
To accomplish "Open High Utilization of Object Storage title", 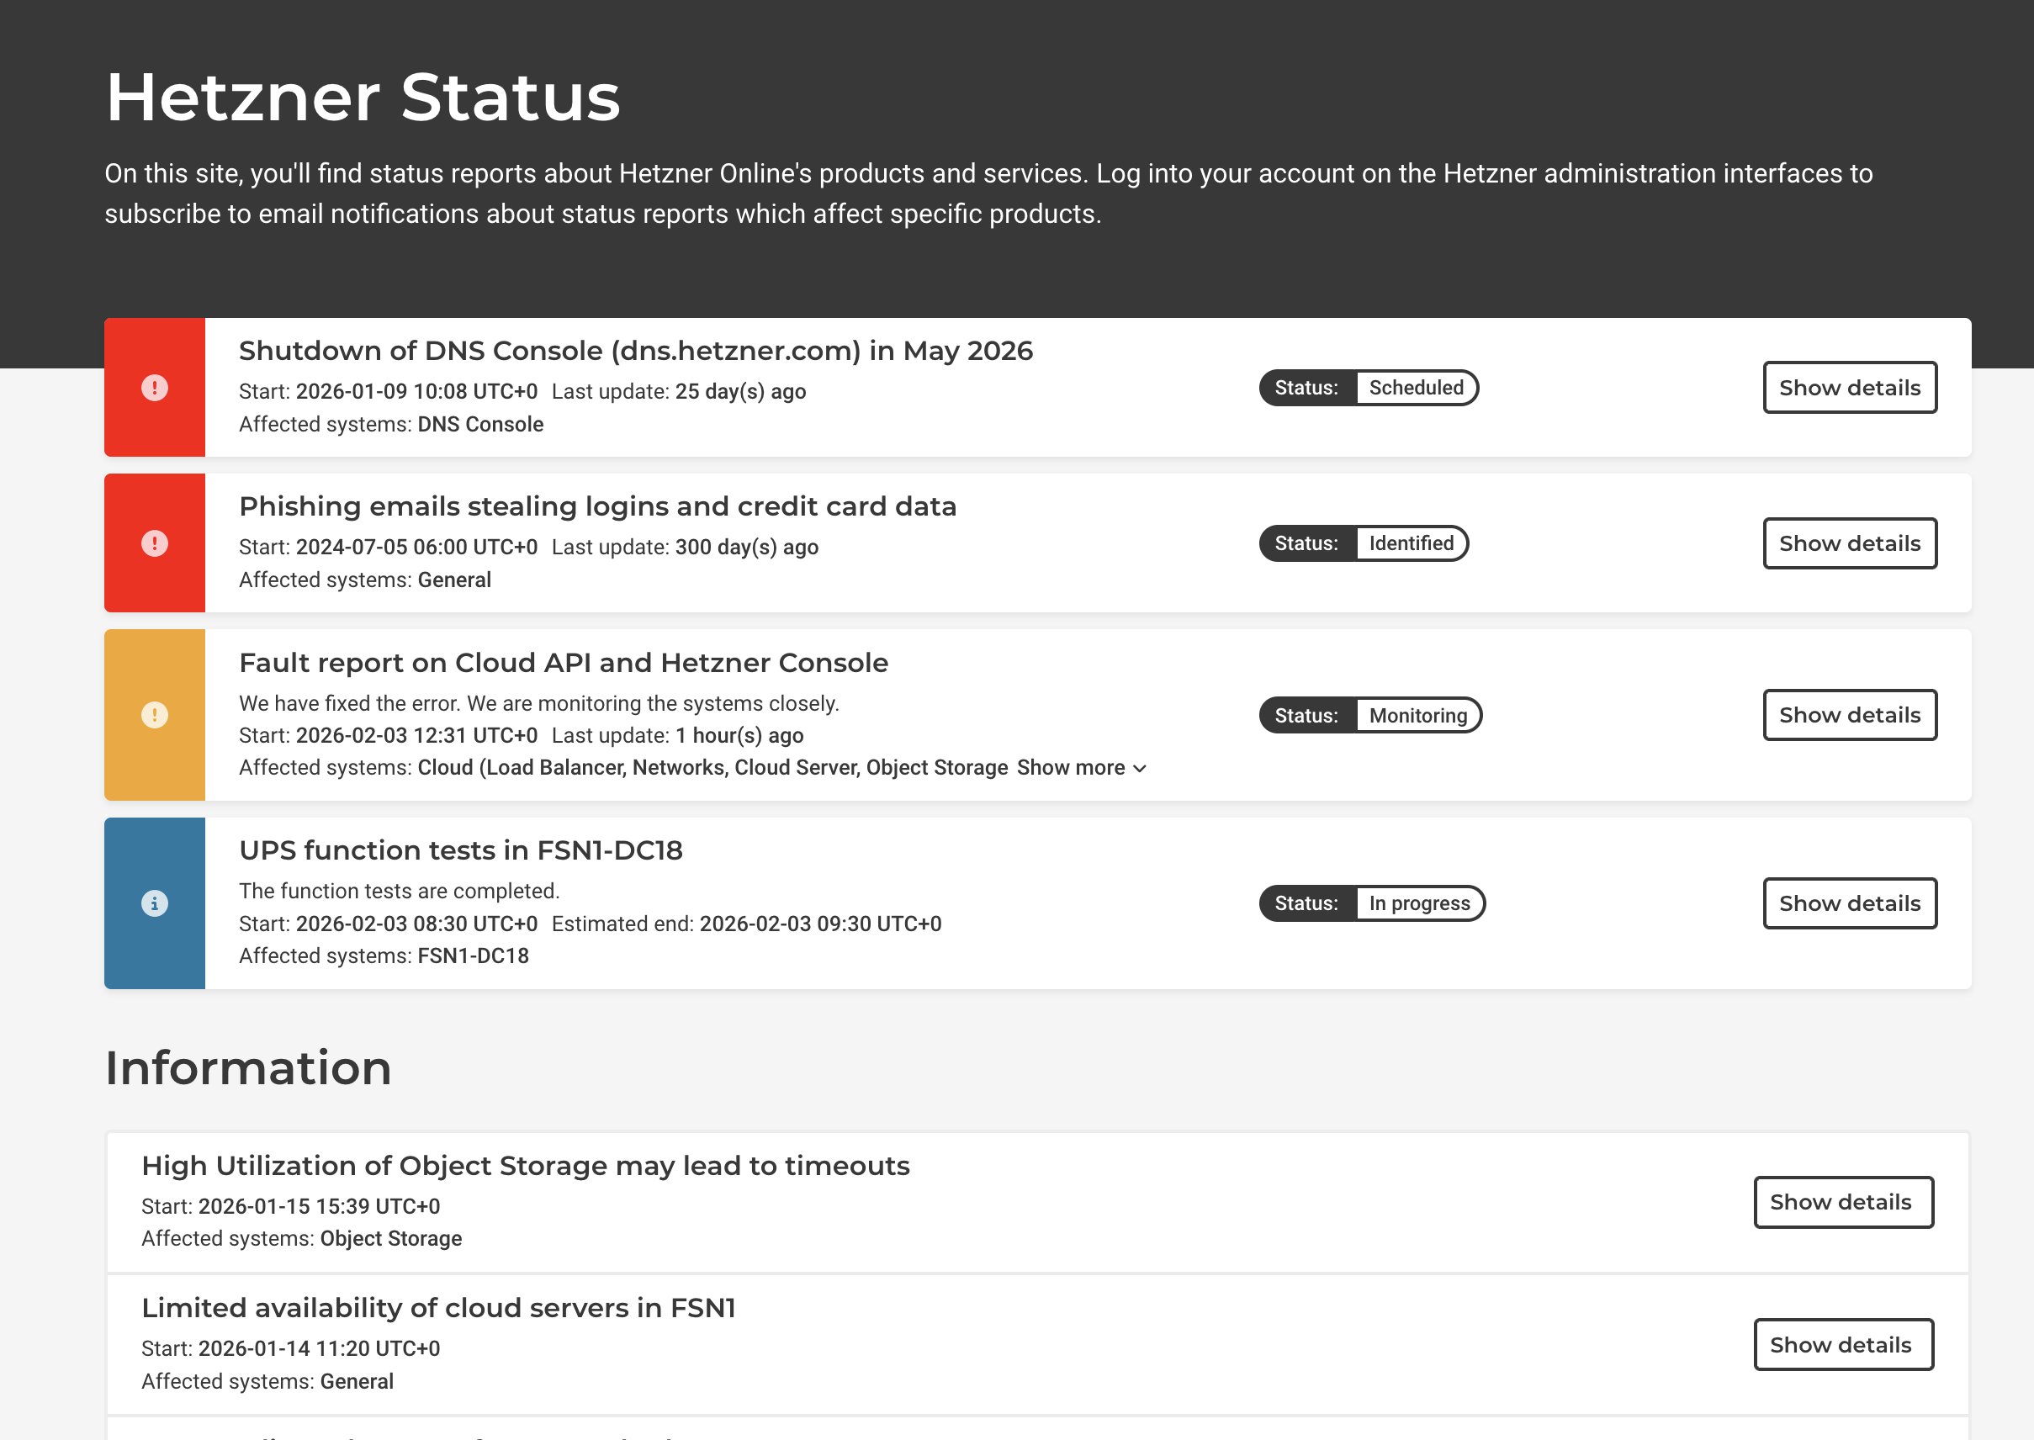I will (x=525, y=1166).
